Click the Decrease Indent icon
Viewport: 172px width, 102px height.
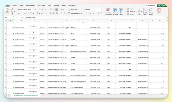[61, 13]
